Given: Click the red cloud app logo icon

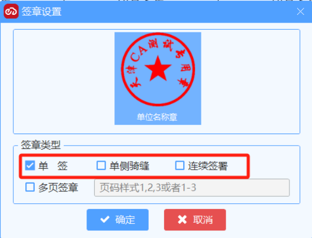Looking at the screenshot, I should coord(11,12).
